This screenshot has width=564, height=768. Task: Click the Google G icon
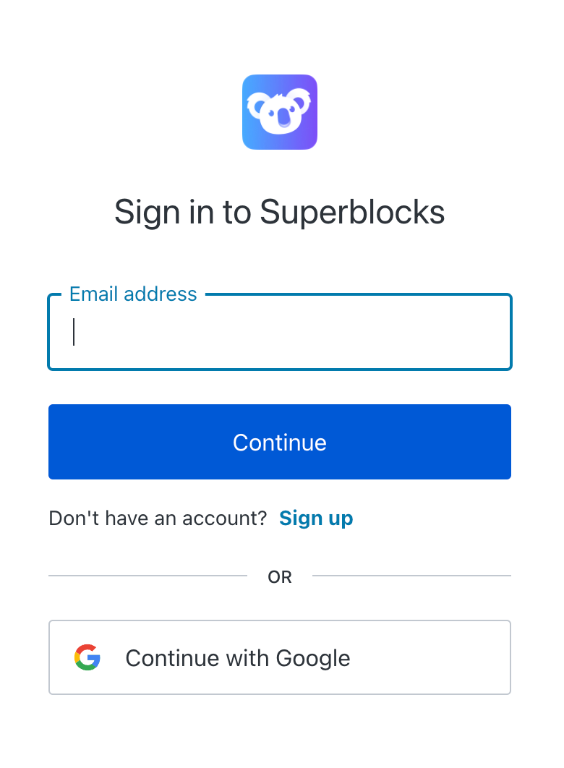[x=87, y=657]
